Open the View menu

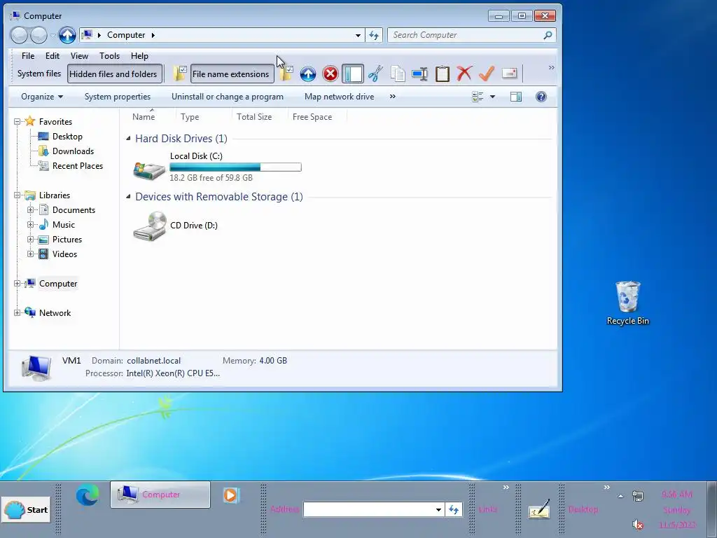[79, 56]
